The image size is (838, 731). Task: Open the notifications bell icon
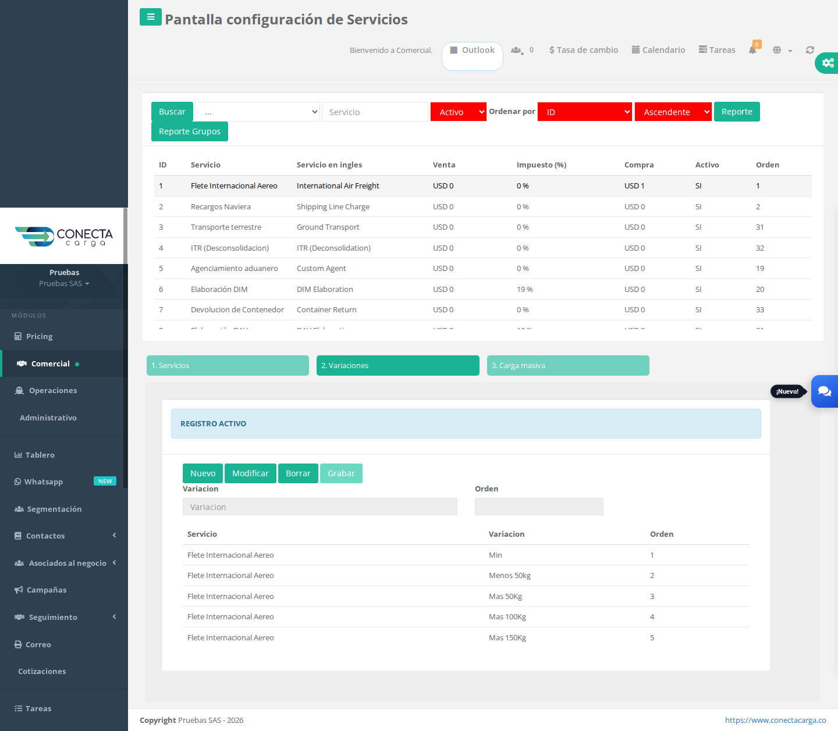click(752, 50)
